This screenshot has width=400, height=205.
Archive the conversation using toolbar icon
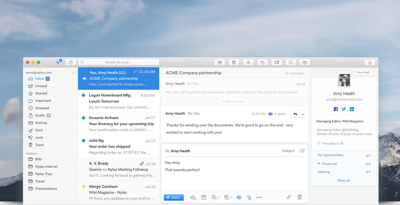coord(220,62)
